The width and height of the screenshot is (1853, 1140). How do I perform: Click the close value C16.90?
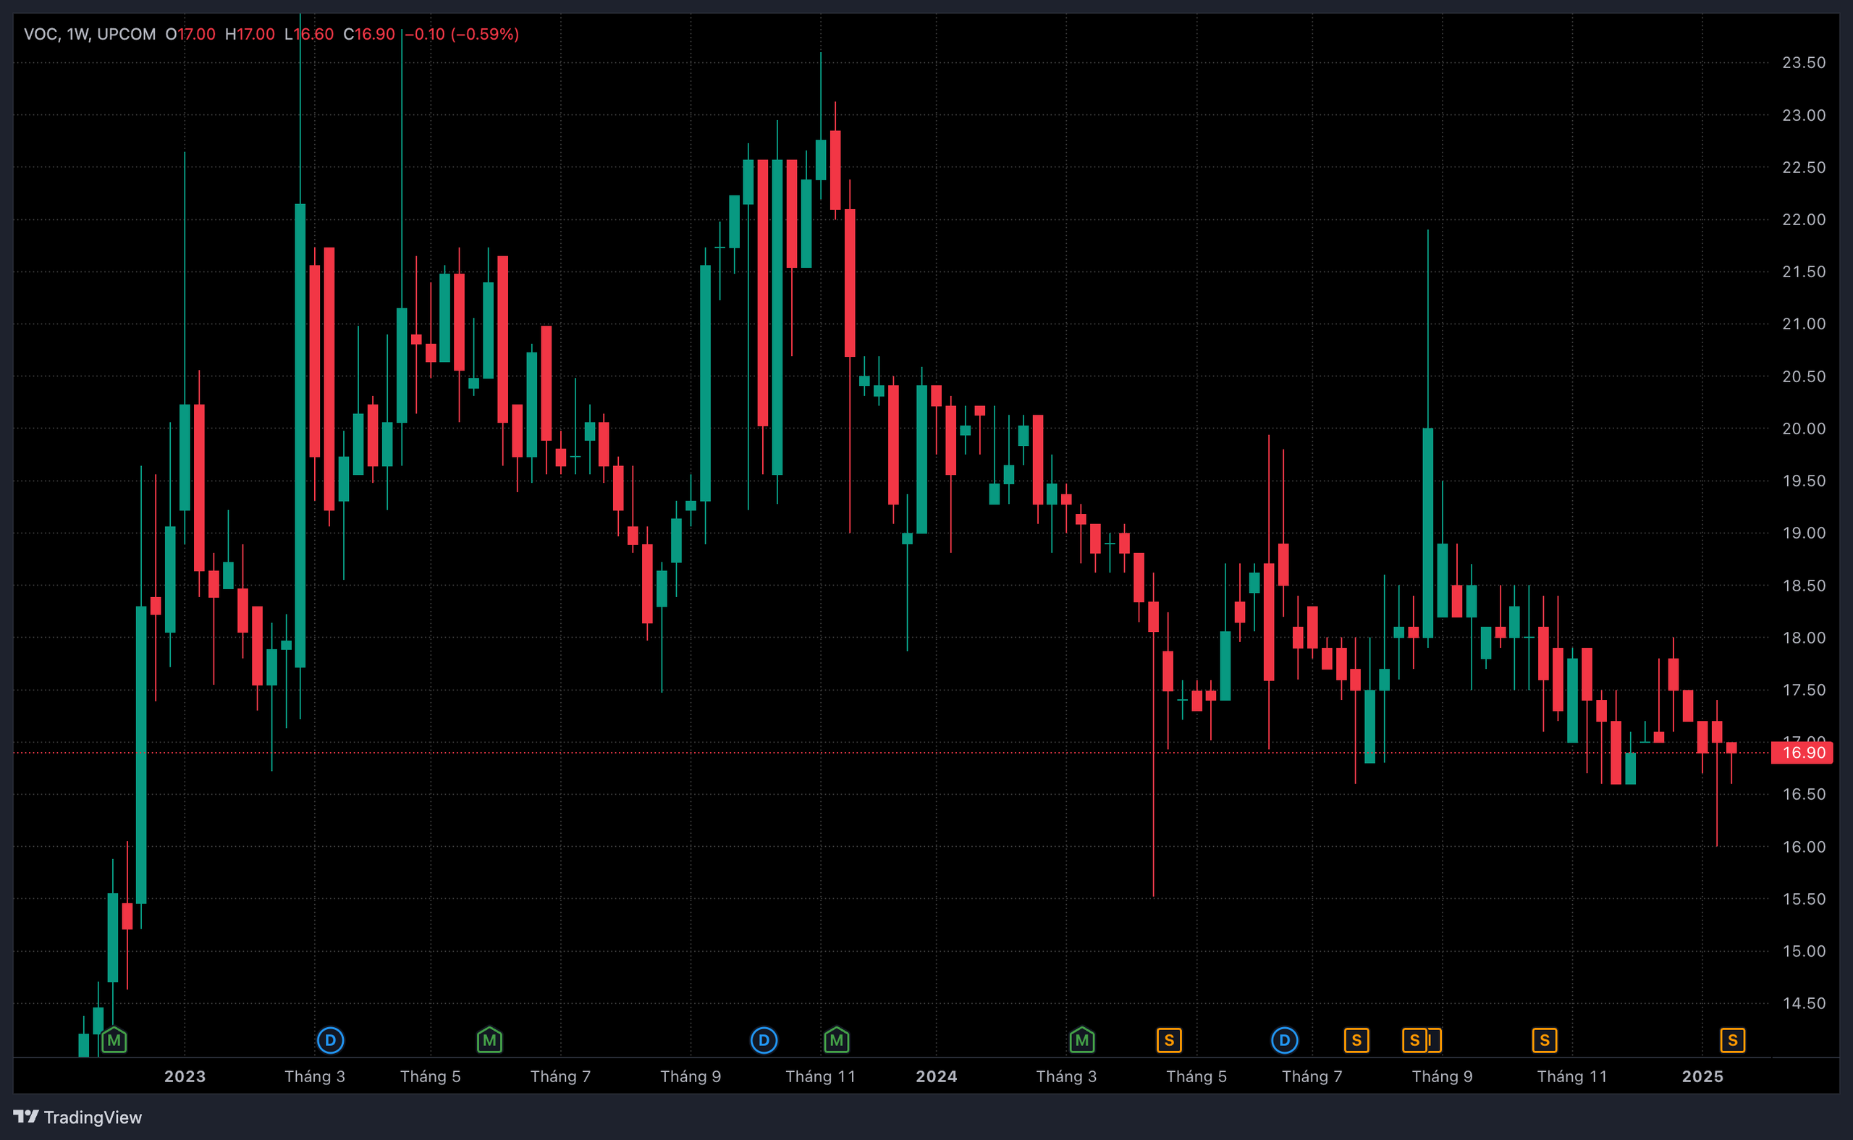coord(369,34)
